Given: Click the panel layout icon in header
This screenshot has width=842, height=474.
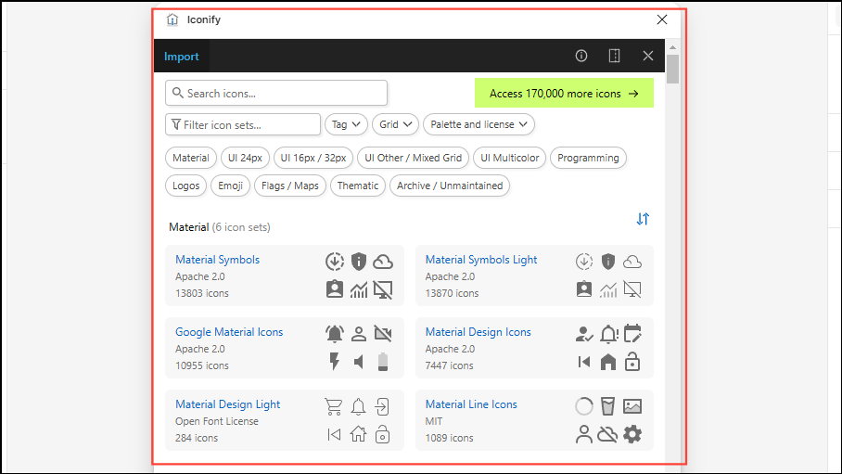Looking at the screenshot, I should (x=614, y=56).
